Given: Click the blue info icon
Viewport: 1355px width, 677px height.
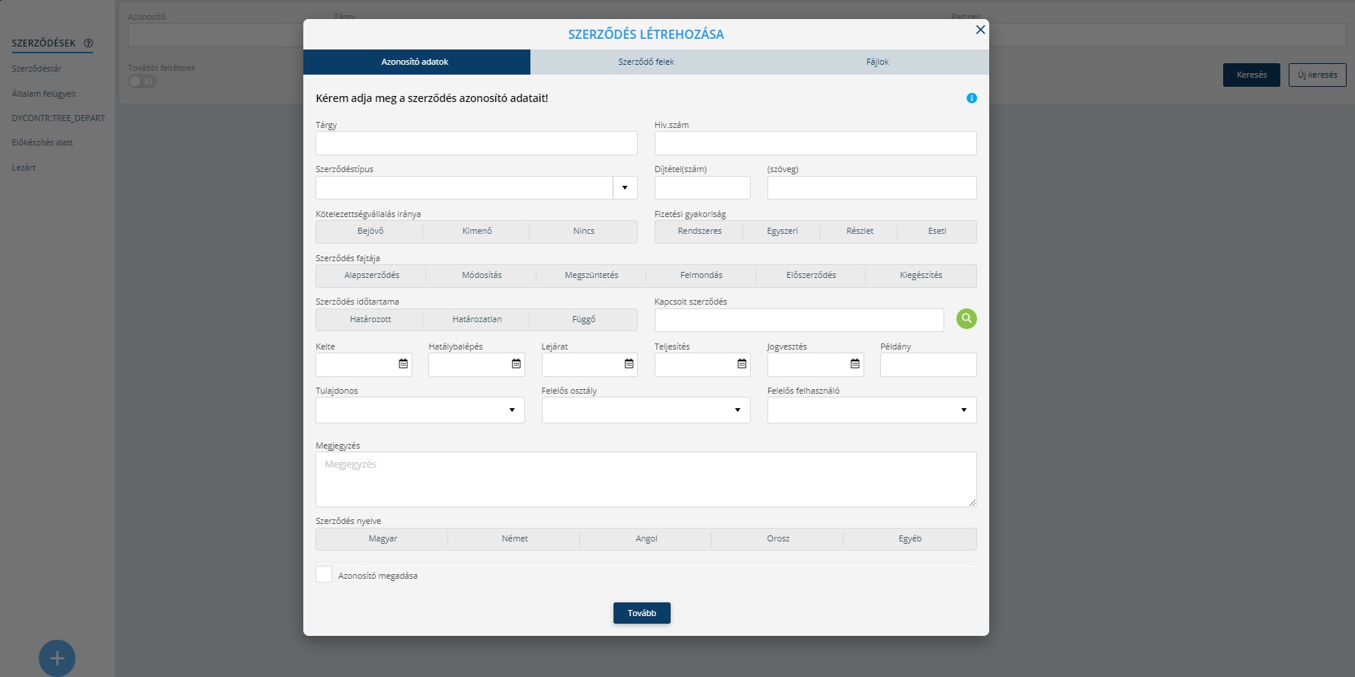Looking at the screenshot, I should click(972, 98).
